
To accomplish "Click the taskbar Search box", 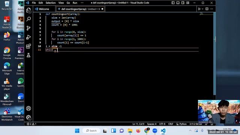I will tap(91, 131).
